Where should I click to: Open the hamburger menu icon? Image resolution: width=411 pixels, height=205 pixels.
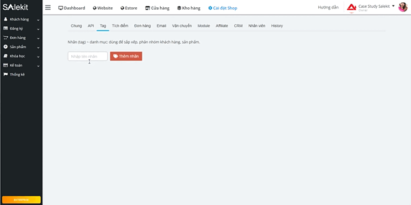point(47,7)
